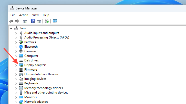
Task: Select the Keyboards label
Action: pyautogui.click(x=32, y=83)
